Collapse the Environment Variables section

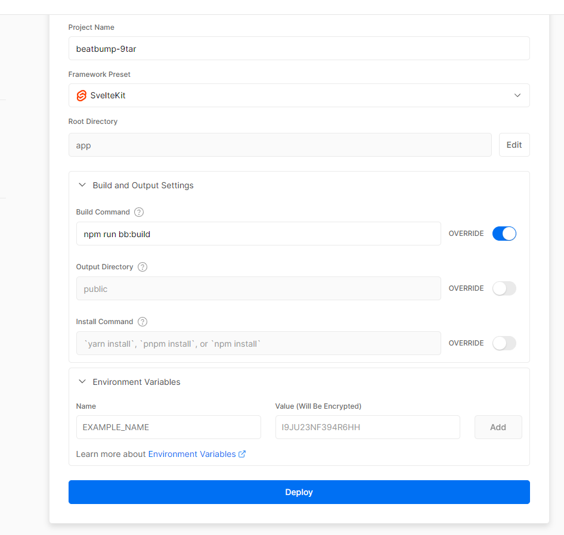(x=82, y=382)
